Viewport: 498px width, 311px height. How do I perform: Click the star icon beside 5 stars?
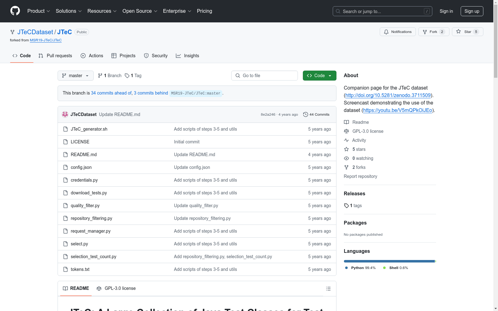click(x=346, y=149)
